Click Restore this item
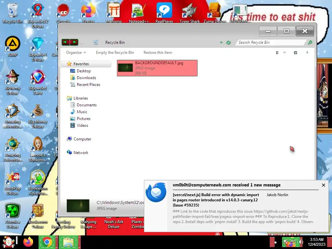Image resolution: width=332 pixels, height=249 pixels. [x=158, y=53]
